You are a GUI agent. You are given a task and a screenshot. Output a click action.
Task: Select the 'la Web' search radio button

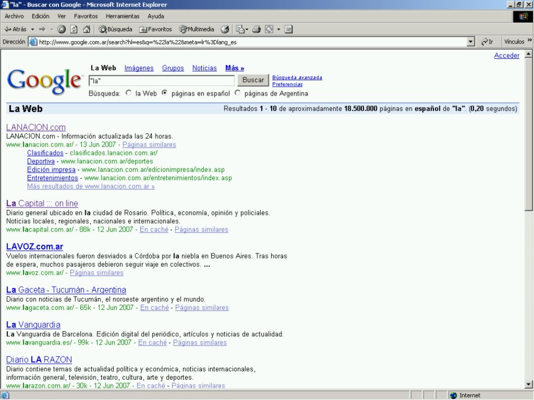click(x=128, y=93)
